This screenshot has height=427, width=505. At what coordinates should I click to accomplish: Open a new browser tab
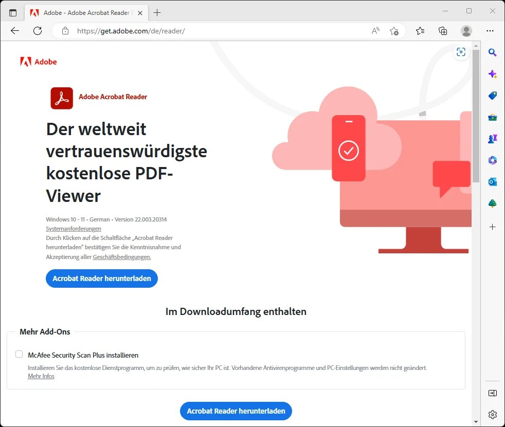(157, 12)
